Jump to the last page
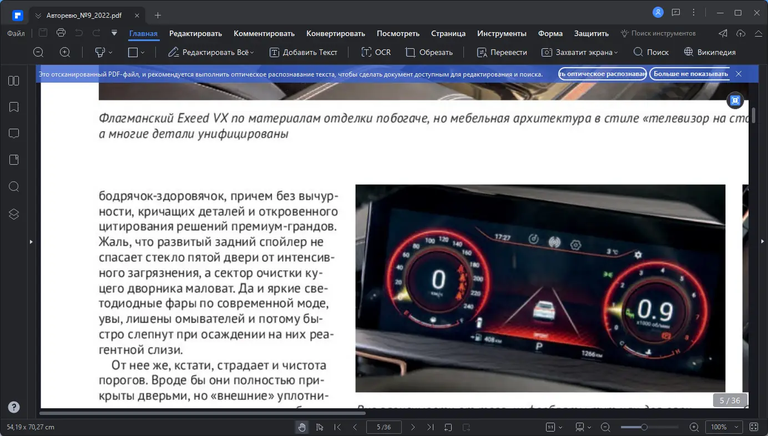Screen dimensions: 768x436 click(431, 427)
